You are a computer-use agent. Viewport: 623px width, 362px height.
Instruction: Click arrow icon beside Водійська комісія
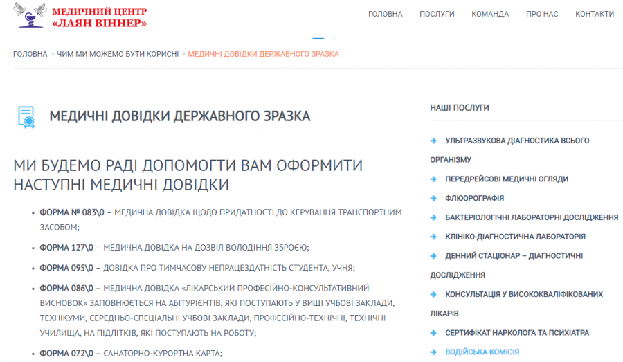[x=433, y=352]
